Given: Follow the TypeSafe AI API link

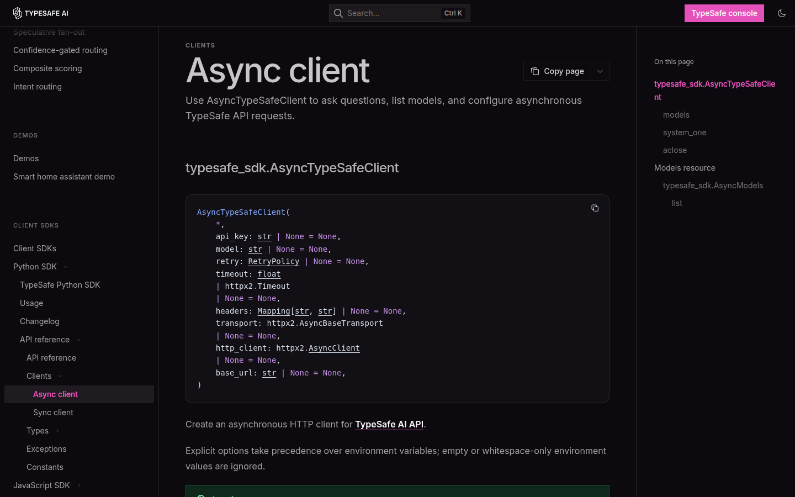Looking at the screenshot, I should pyautogui.click(x=389, y=424).
